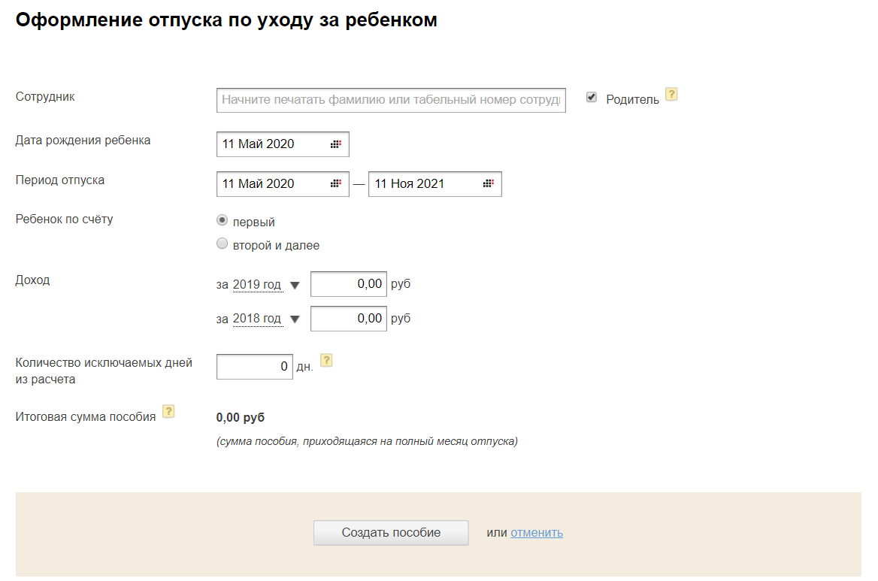The width and height of the screenshot is (878, 581).
Task: Toggle the Родитель checkbox
Action: point(592,98)
